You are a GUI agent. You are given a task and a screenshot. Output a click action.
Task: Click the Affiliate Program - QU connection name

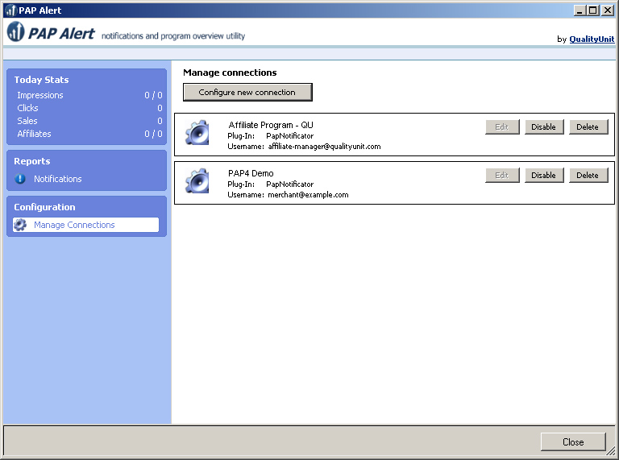pos(271,125)
